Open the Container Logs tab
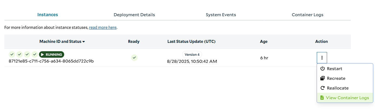The image size is (375, 110). pos(308,15)
